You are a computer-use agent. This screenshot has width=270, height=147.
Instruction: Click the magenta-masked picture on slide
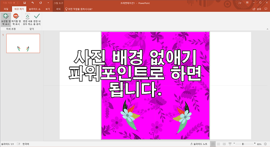point(155,86)
